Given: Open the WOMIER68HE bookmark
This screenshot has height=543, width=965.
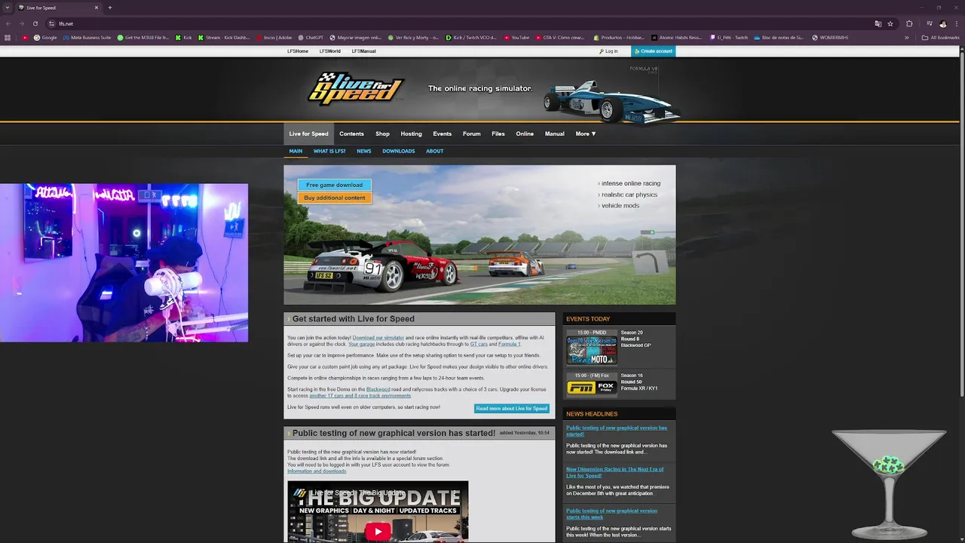Looking at the screenshot, I should [x=830, y=37].
